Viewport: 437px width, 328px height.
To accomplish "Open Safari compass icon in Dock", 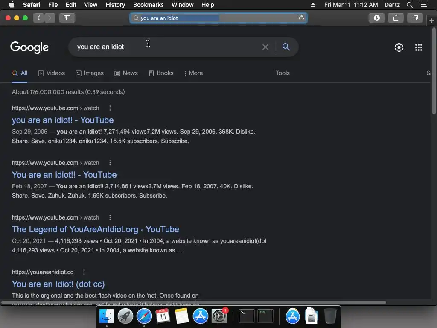I will coord(144,316).
